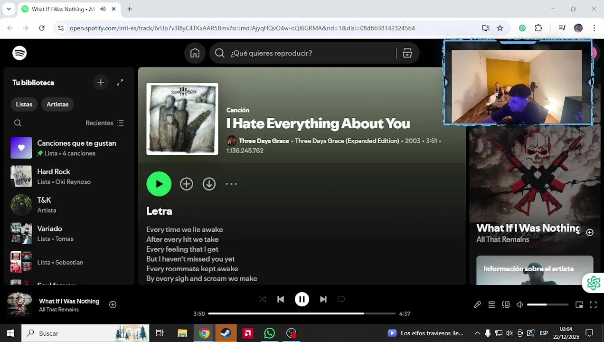Install app via address-bar install icon
The width and height of the screenshot is (604, 342).
[485, 28]
